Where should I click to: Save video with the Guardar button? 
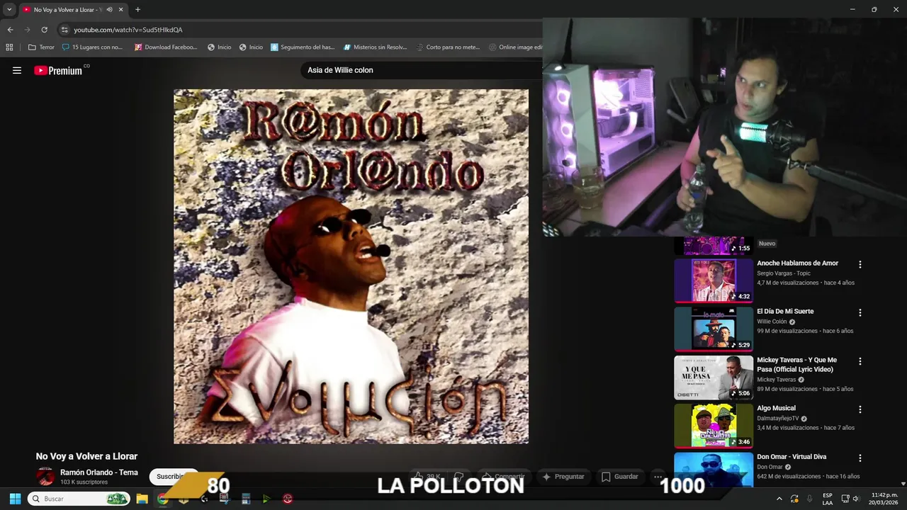[620, 477]
